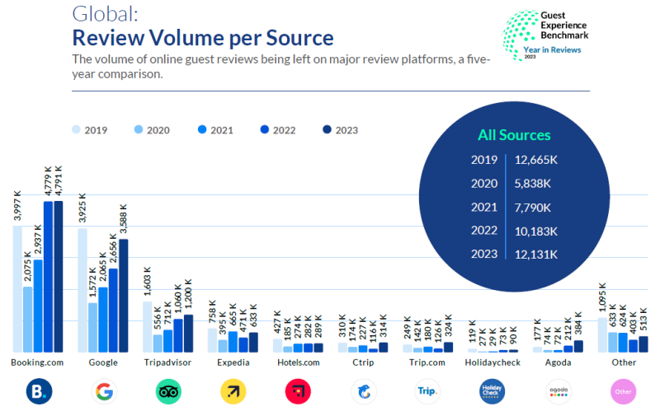Click the Ctrip dolphin logo icon
This screenshot has height=416, width=660.
[364, 391]
